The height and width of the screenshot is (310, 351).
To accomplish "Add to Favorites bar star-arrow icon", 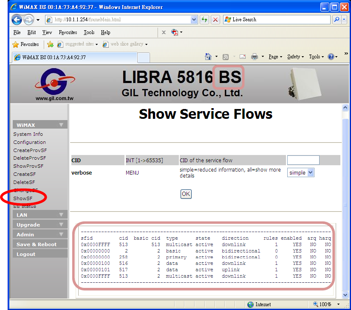I will tap(51, 44).
